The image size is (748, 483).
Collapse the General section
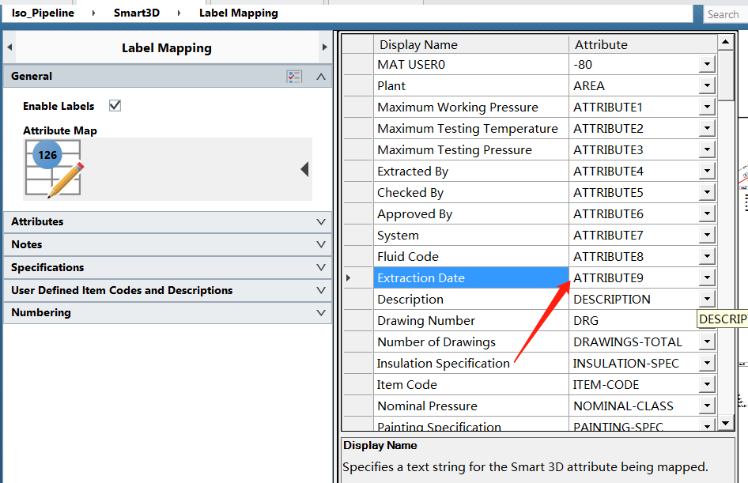pyautogui.click(x=321, y=77)
